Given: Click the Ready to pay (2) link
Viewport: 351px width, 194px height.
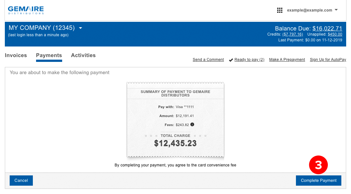Looking at the screenshot, I should pyautogui.click(x=249, y=60).
